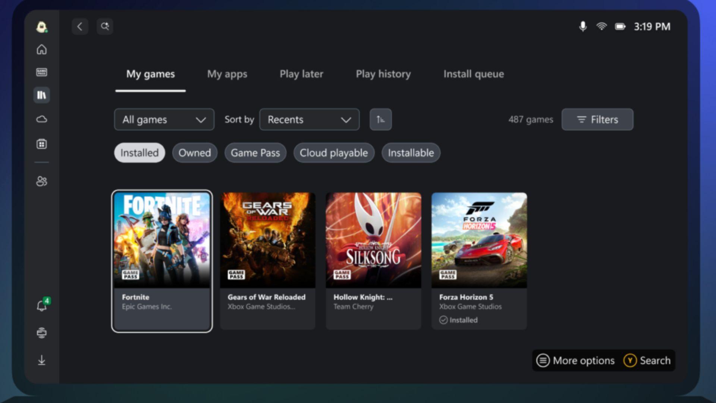
Task: Click the Team Cherry publisher text
Action: coord(353,307)
